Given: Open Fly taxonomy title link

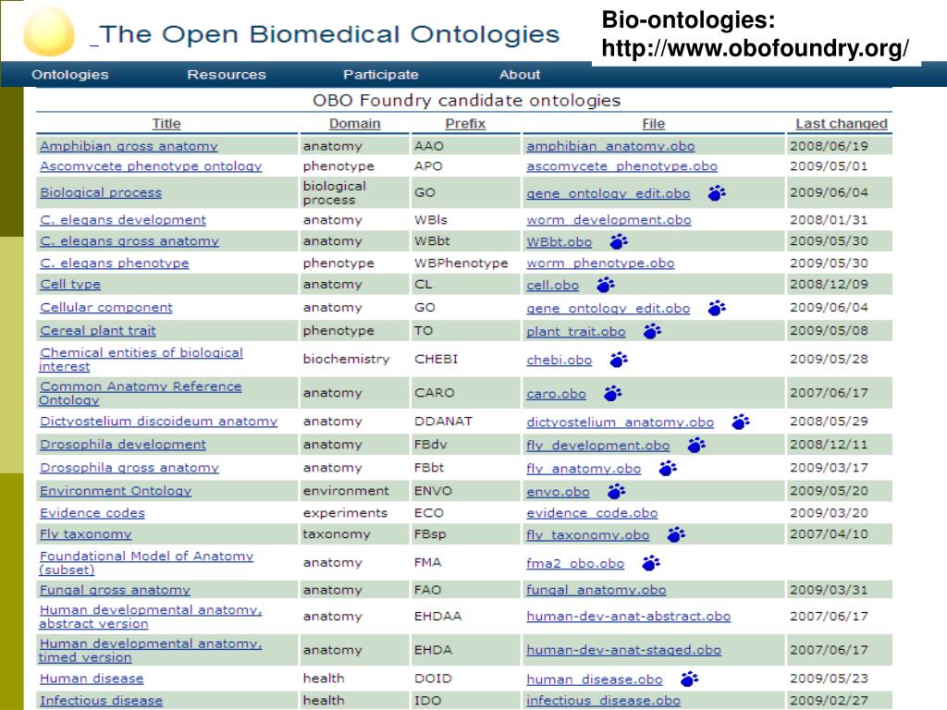Looking at the screenshot, I should point(85,534).
